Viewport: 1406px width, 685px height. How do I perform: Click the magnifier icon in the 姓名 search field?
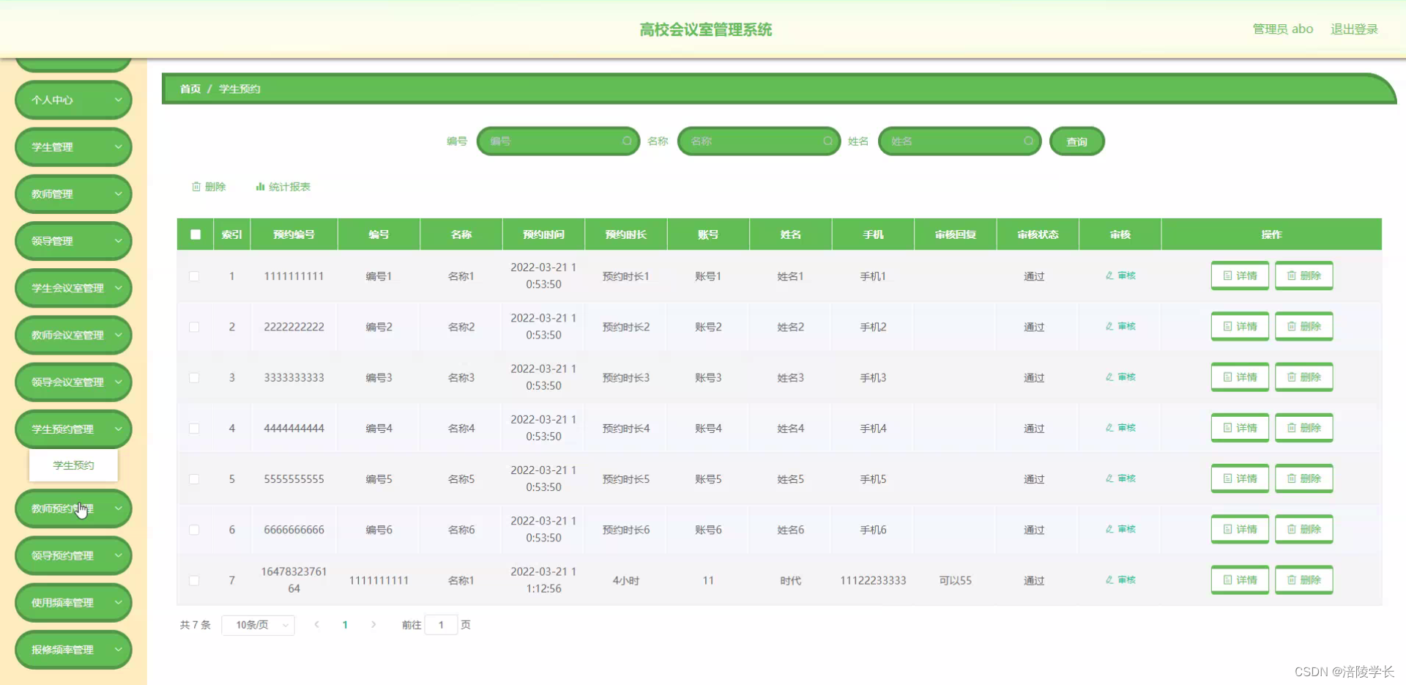pos(1029,141)
